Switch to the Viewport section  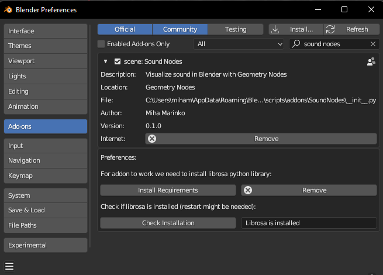[46, 61]
